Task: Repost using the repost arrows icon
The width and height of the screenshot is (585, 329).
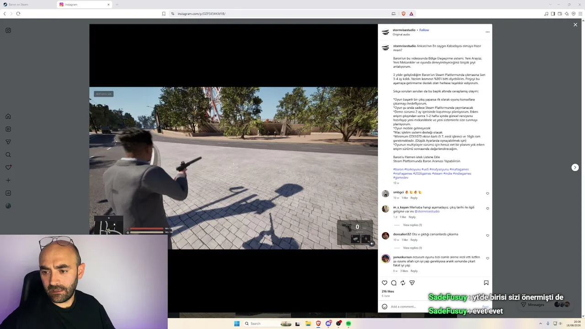Action: click(403, 283)
